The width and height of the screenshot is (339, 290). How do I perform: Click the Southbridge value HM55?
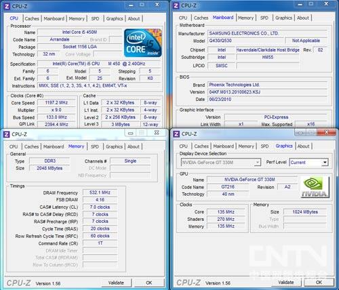(268, 58)
